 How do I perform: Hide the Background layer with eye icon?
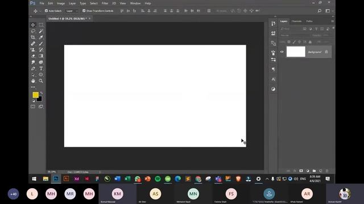282,52
